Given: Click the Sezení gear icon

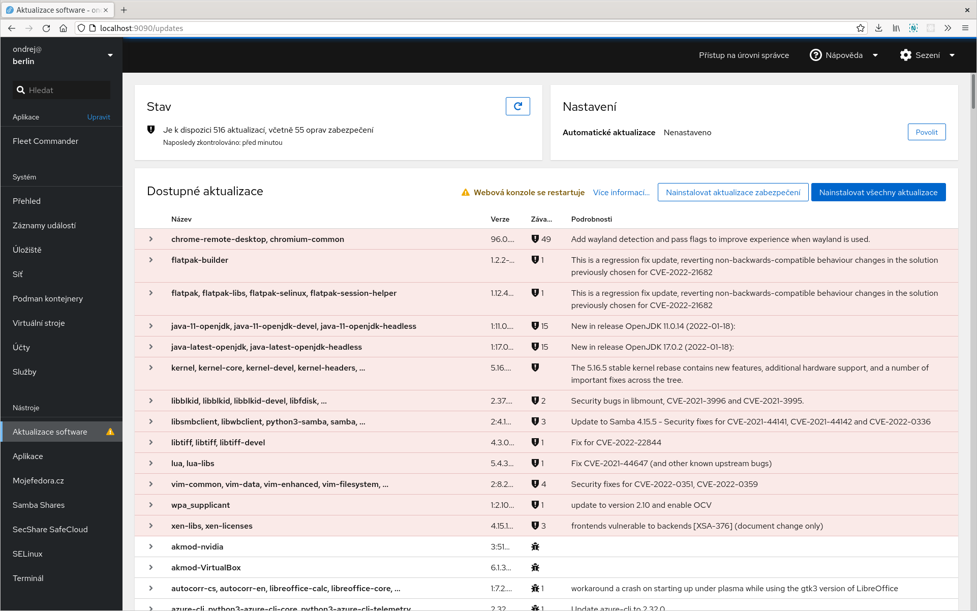Looking at the screenshot, I should coord(905,55).
